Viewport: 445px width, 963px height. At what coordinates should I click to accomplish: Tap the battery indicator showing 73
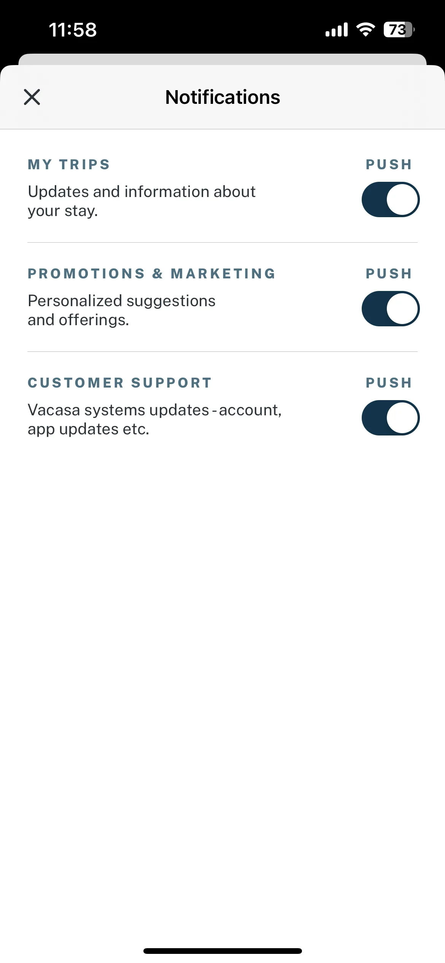(x=399, y=29)
